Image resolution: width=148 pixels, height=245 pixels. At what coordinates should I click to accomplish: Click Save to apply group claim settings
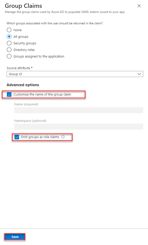point(14,237)
